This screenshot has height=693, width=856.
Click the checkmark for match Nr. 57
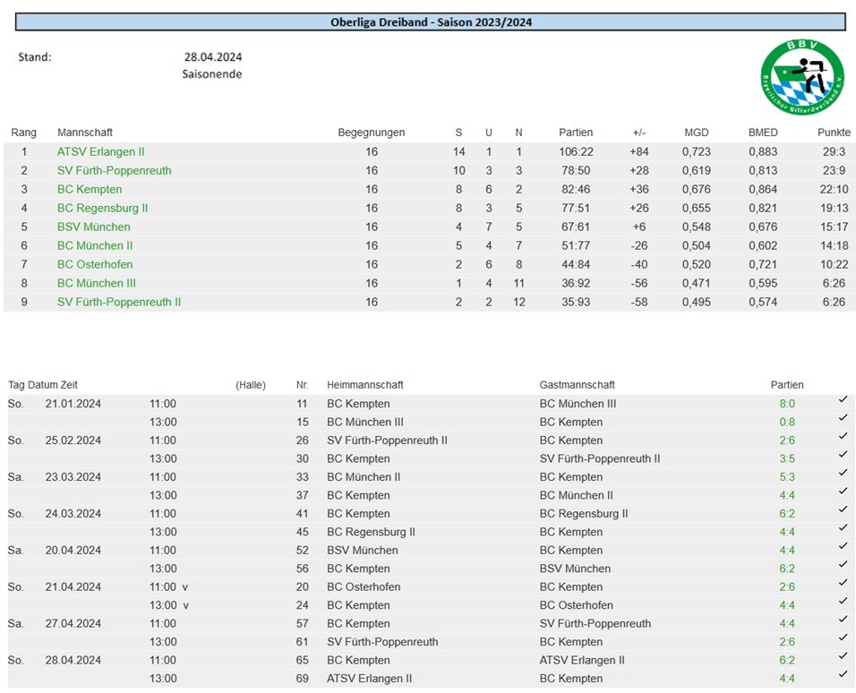[843, 620]
